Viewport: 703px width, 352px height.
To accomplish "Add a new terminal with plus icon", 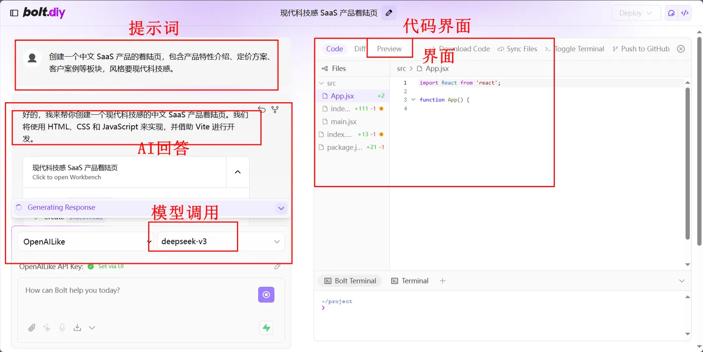I will (x=442, y=281).
